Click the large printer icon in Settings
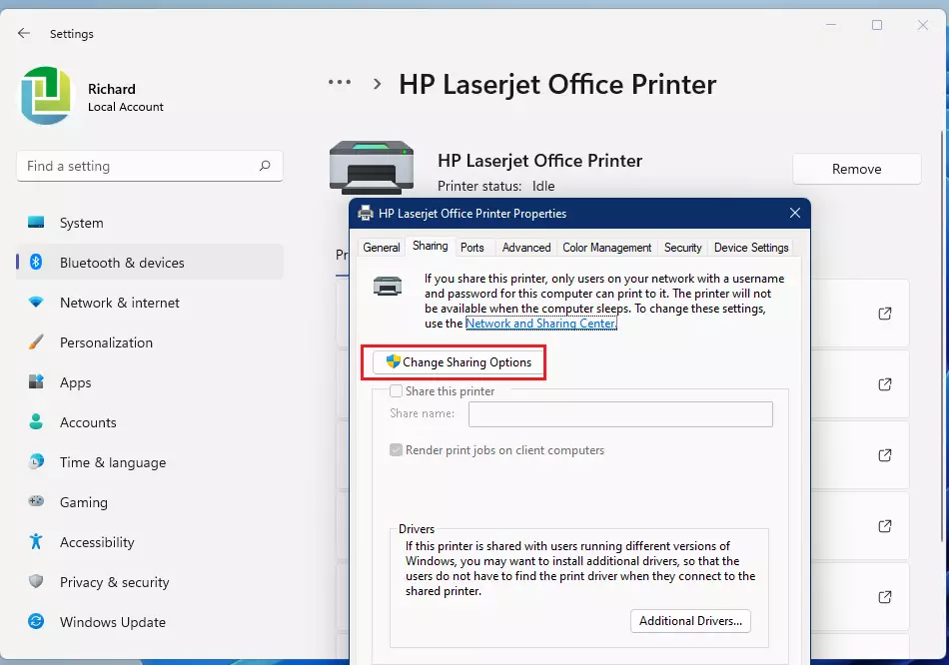Screen dimensions: 949x665 tap(372, 168)
